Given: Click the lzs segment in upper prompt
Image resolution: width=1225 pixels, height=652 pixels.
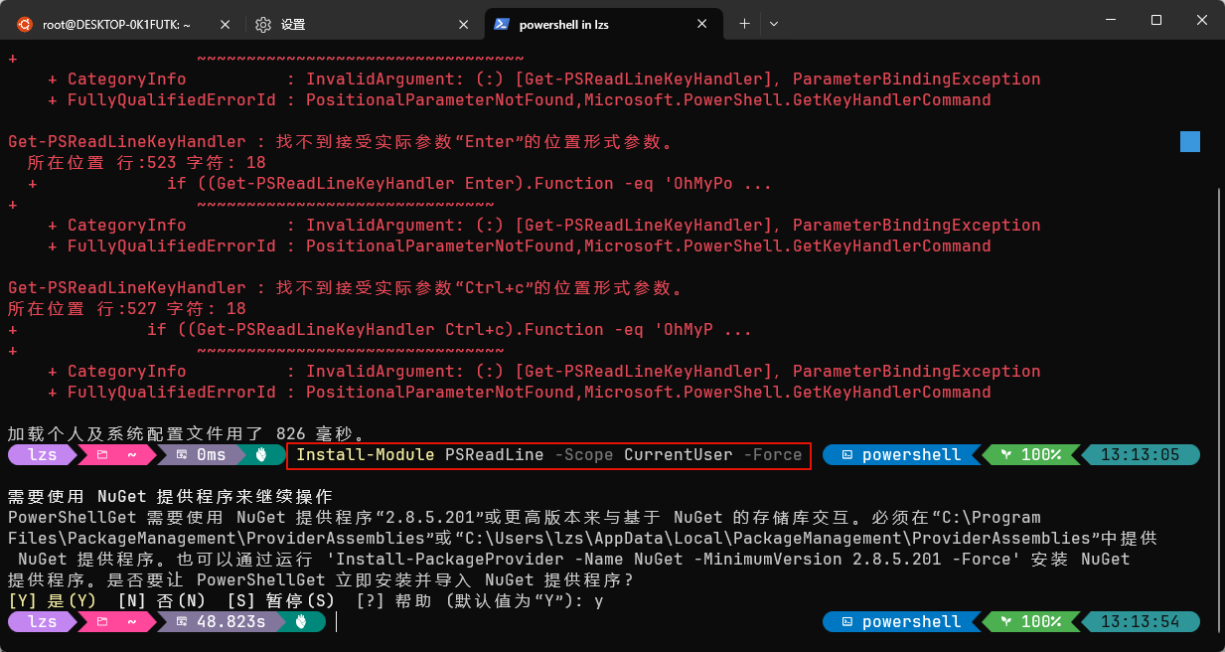Looking at the screenshot, I should tap(42, 455).
